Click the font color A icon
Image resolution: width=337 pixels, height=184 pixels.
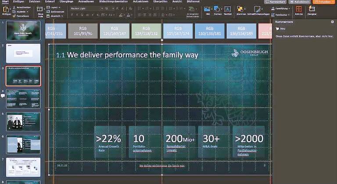[x=128, y=15]
